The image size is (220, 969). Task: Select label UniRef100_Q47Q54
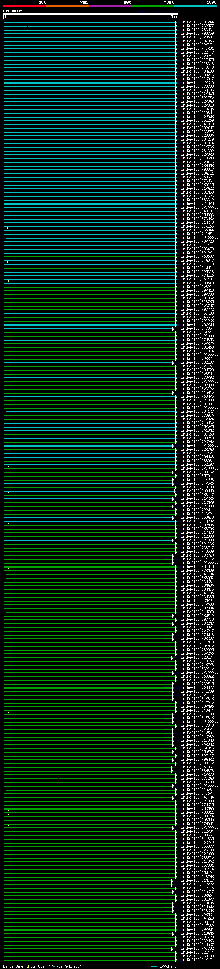click(x=197, y=328)
